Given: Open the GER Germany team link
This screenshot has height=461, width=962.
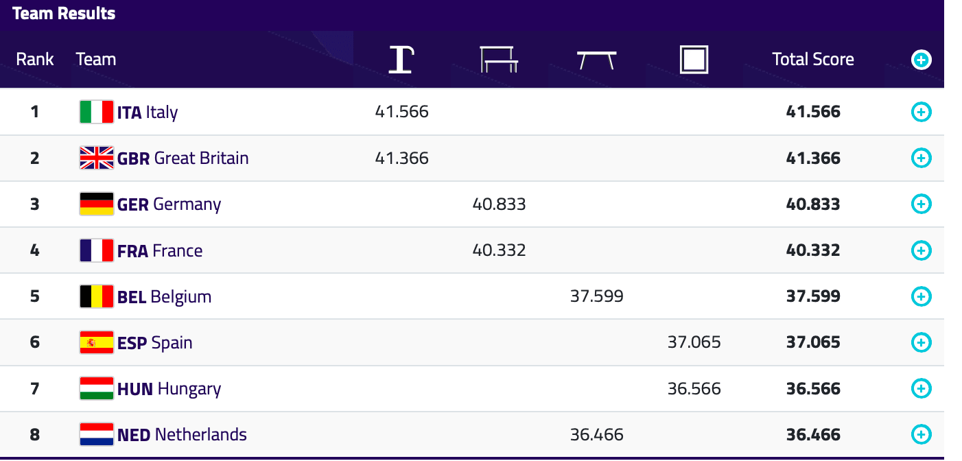Looking at the screenshot, I should tap(169, 204).
